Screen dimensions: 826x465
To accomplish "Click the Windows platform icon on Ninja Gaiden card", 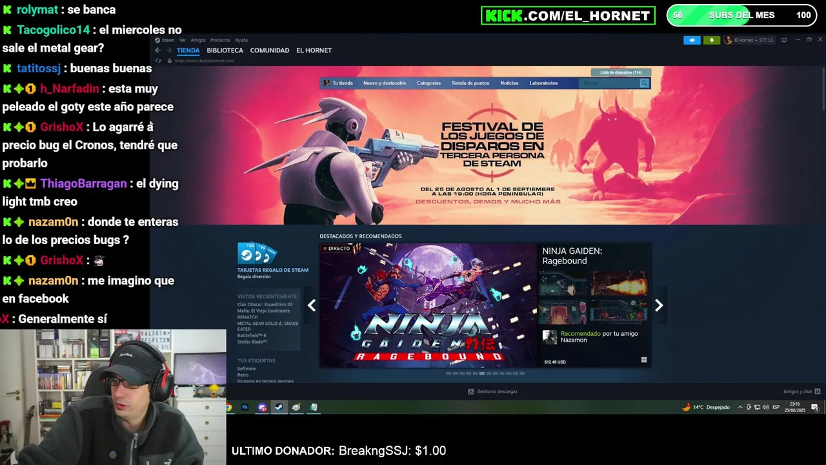I will [x=643, y=360].
